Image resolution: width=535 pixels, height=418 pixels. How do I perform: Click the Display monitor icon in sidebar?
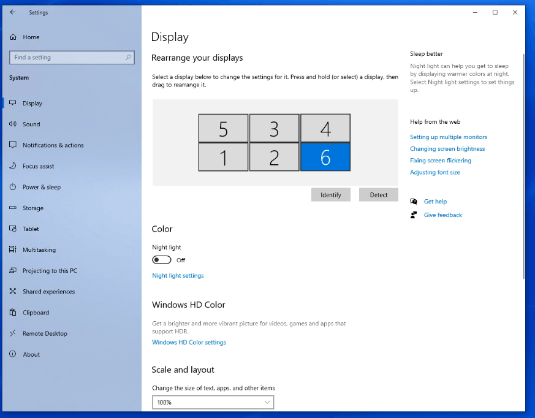pyautogui.click(x=13, y=103)
